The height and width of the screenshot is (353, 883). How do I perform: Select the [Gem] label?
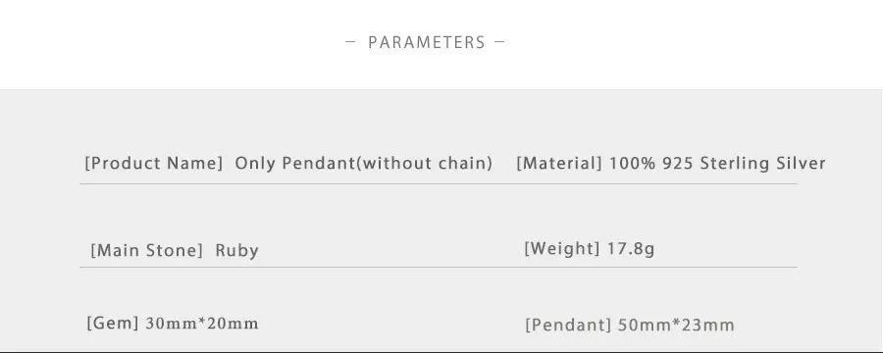pos(113,324)
